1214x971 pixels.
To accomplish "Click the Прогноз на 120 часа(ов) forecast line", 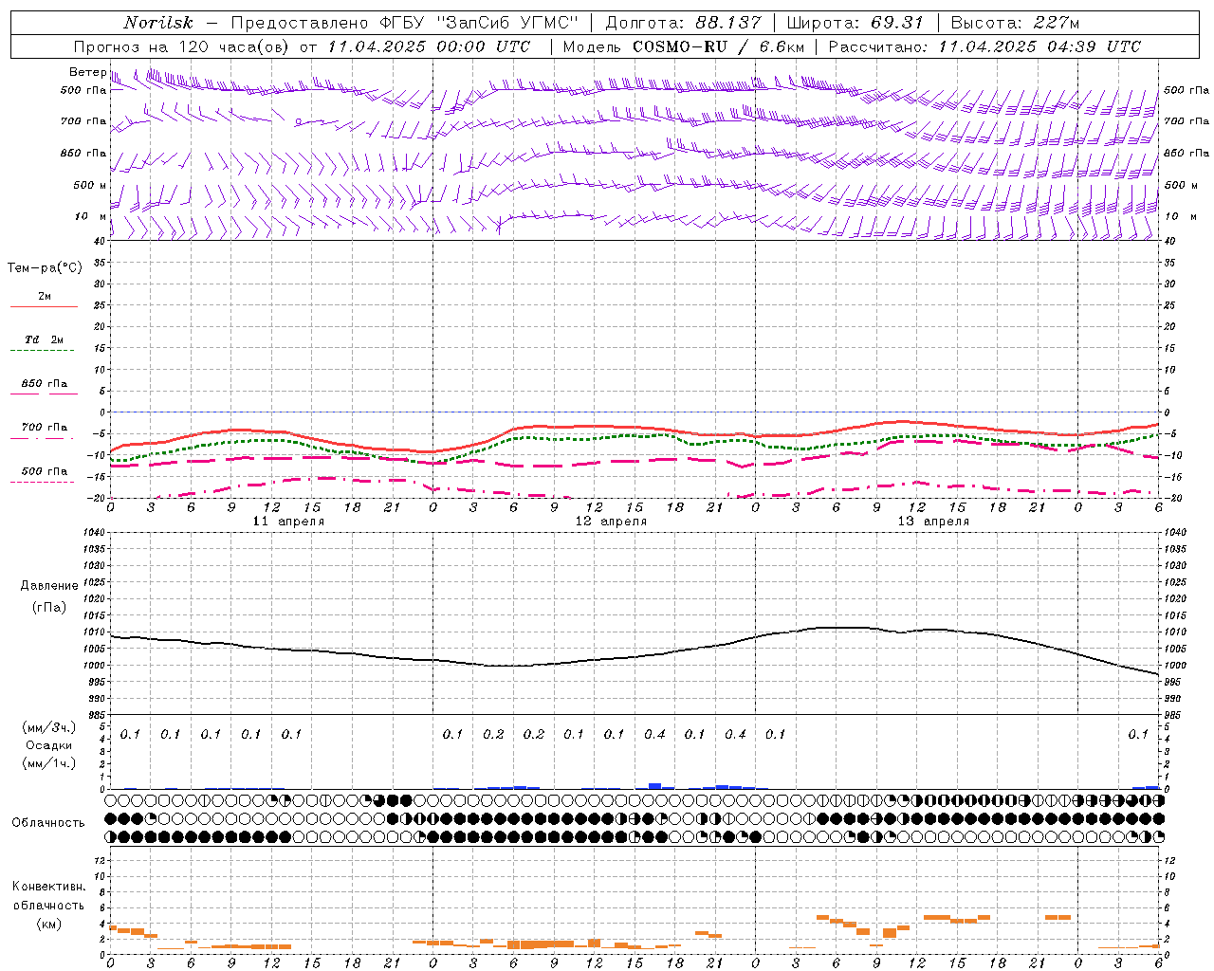I will pyautogui.click(x=302, y=46).
